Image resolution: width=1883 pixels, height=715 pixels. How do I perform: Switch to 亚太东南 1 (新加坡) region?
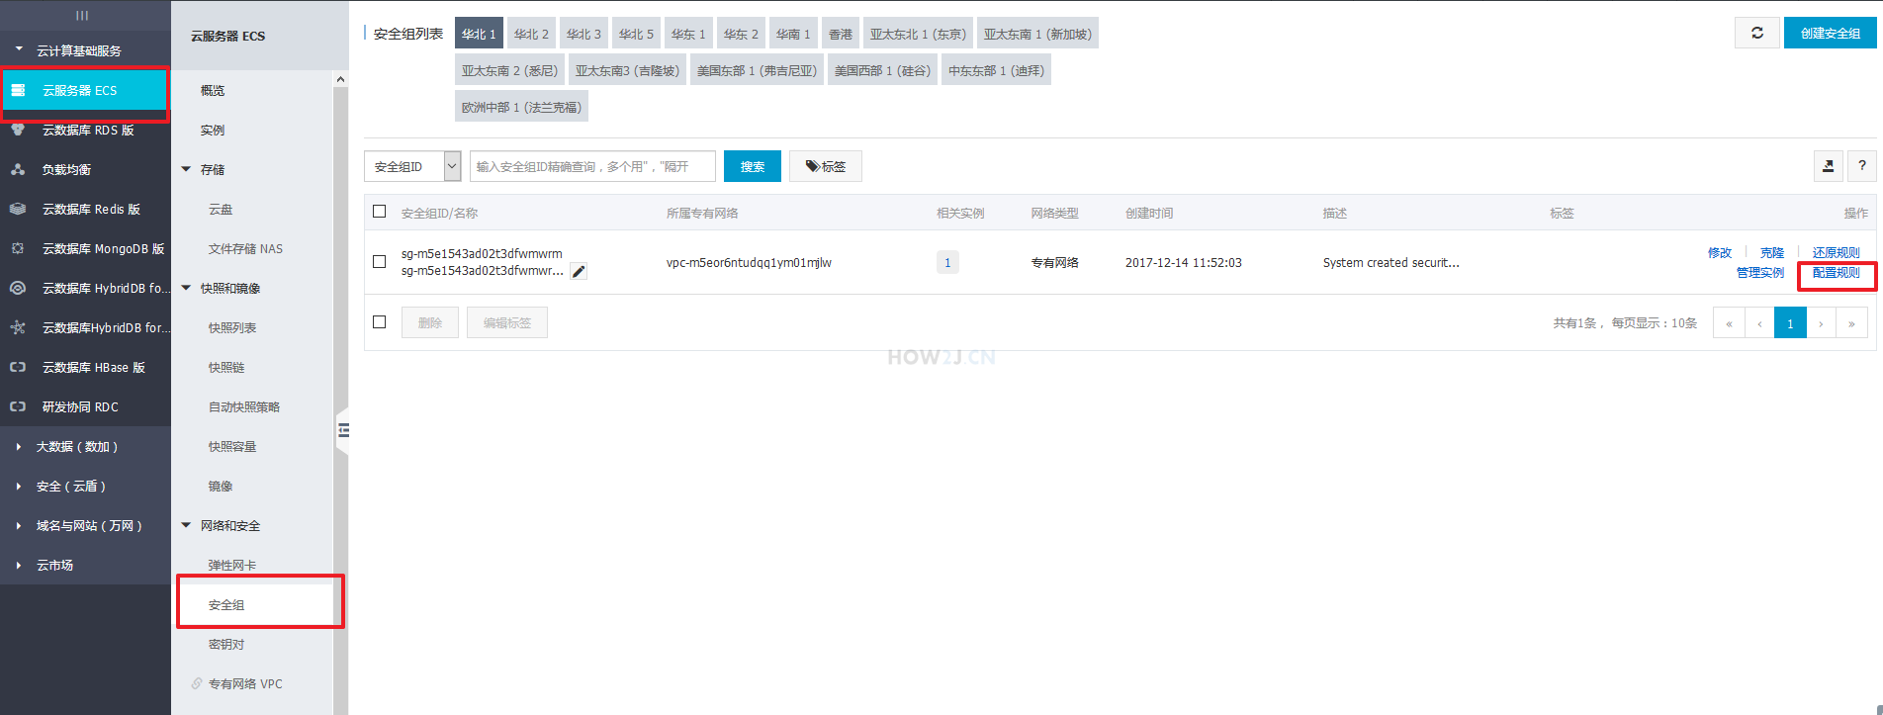pyautogui.click(x=1037, y=34)
